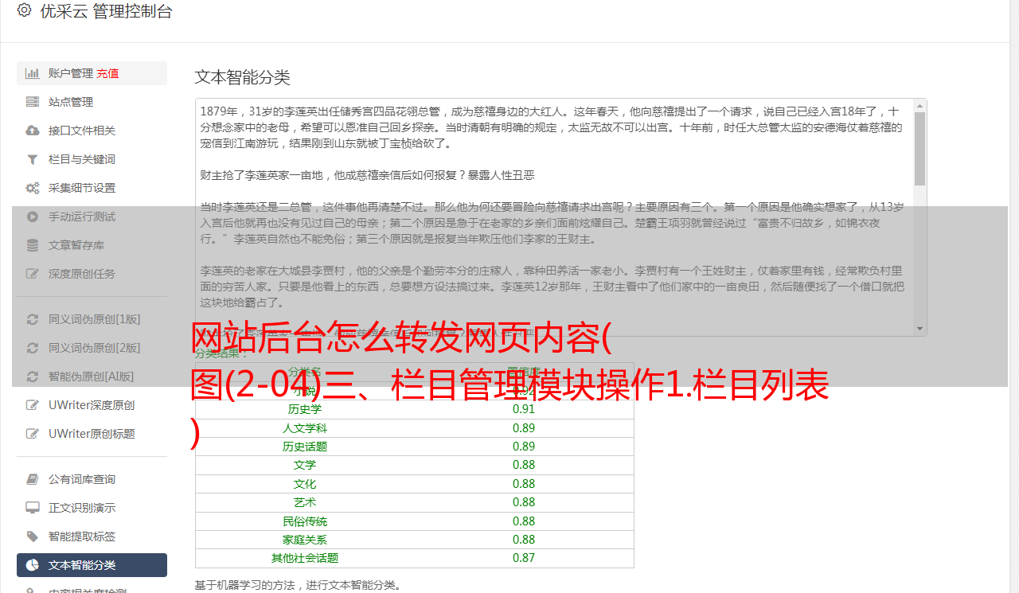Click the book icon for 公有词库查询
1019x593 pixels.
33,479
